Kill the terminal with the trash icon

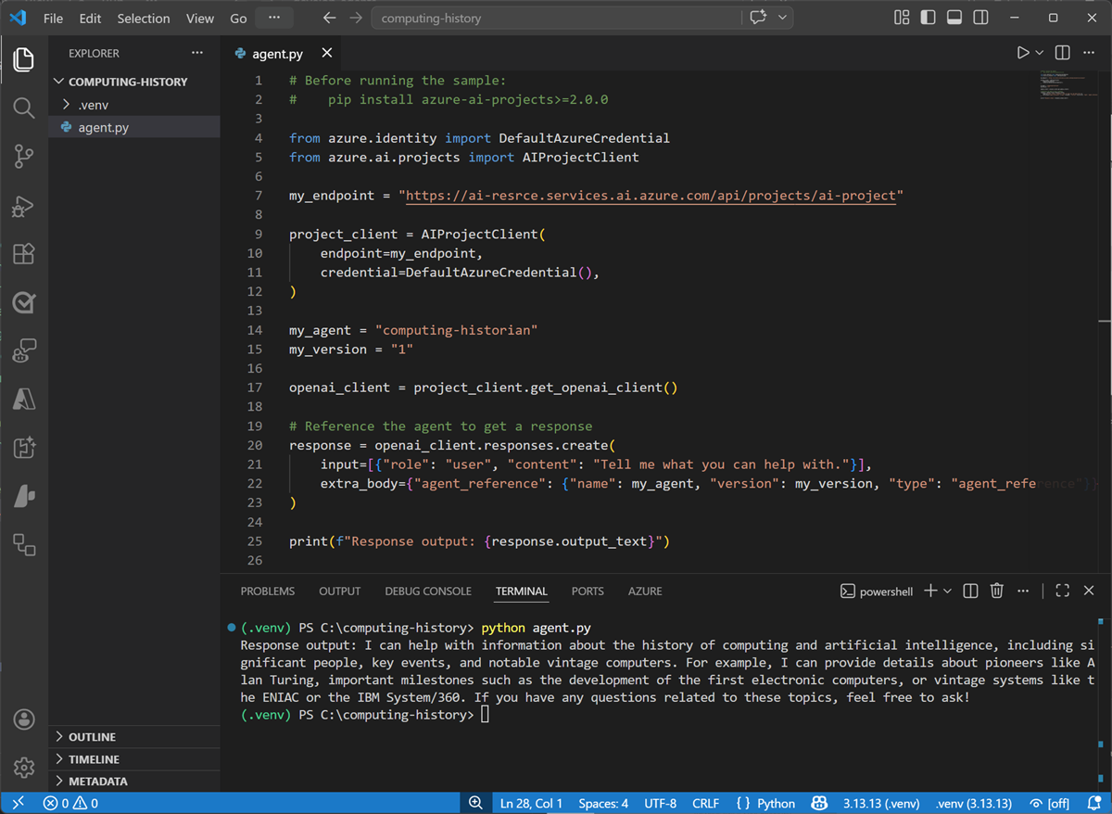(996, 591)
